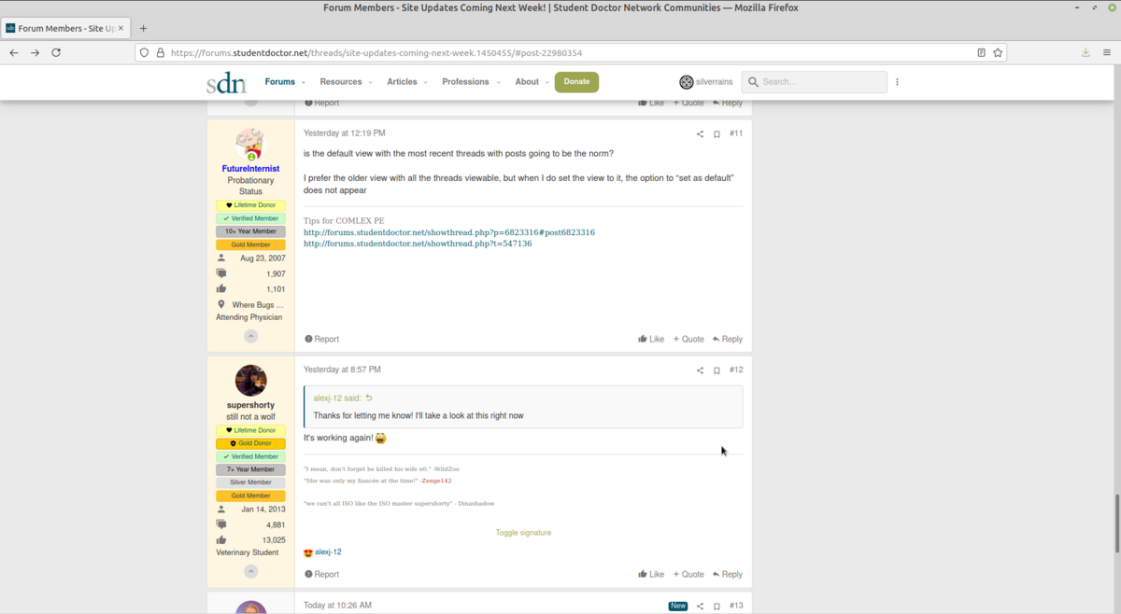
Task: Open the Articles navigation menu
Action: point(406,82)
